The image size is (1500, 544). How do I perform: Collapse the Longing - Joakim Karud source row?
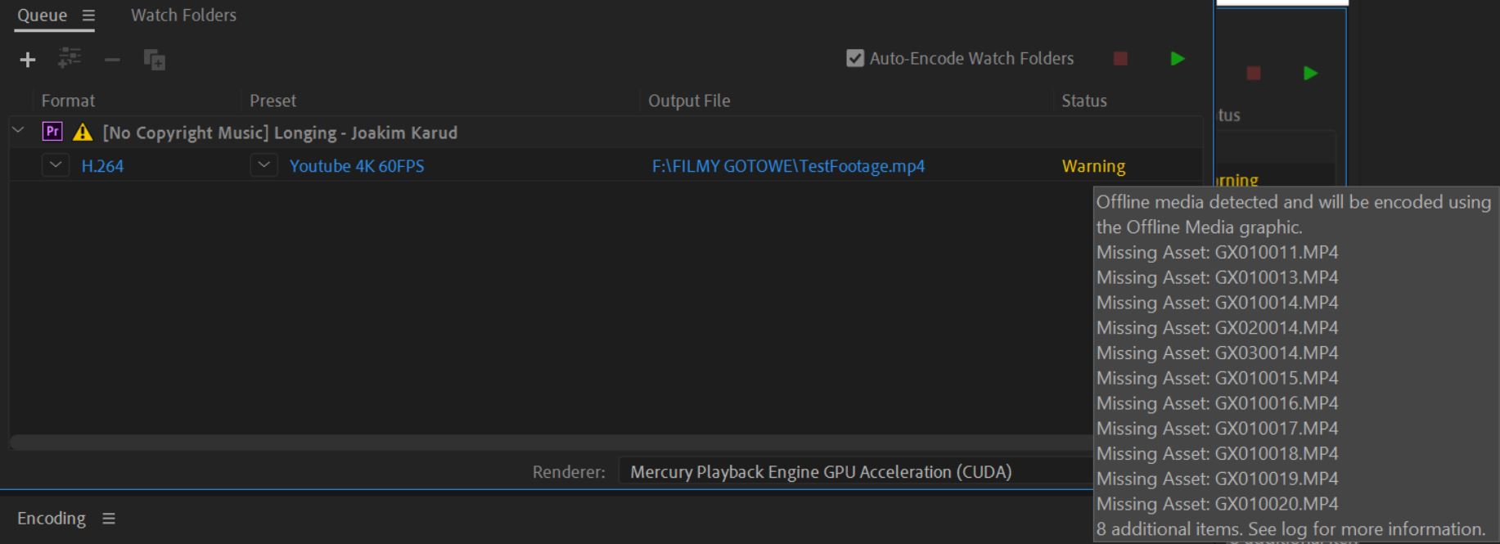[18, 131]
